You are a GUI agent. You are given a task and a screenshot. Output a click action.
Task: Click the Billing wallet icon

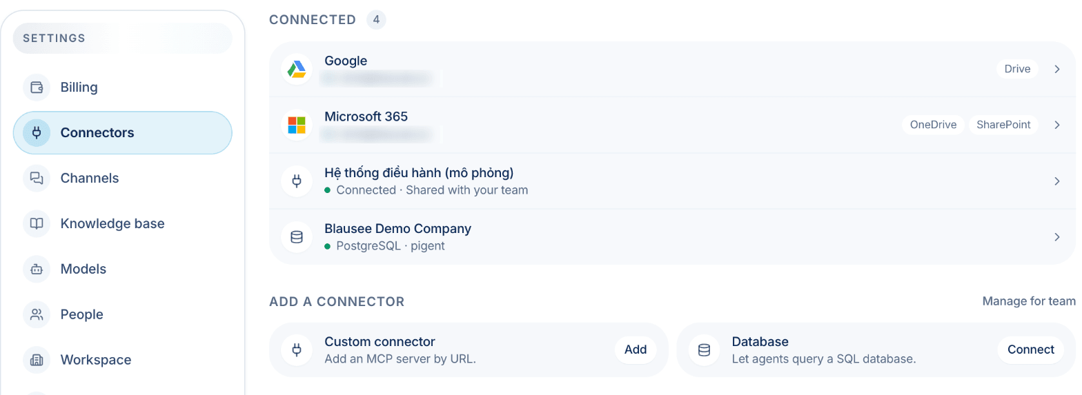(x=37, y=88)
